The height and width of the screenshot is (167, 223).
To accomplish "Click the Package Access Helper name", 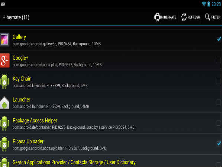I will (x=35, y=121).
